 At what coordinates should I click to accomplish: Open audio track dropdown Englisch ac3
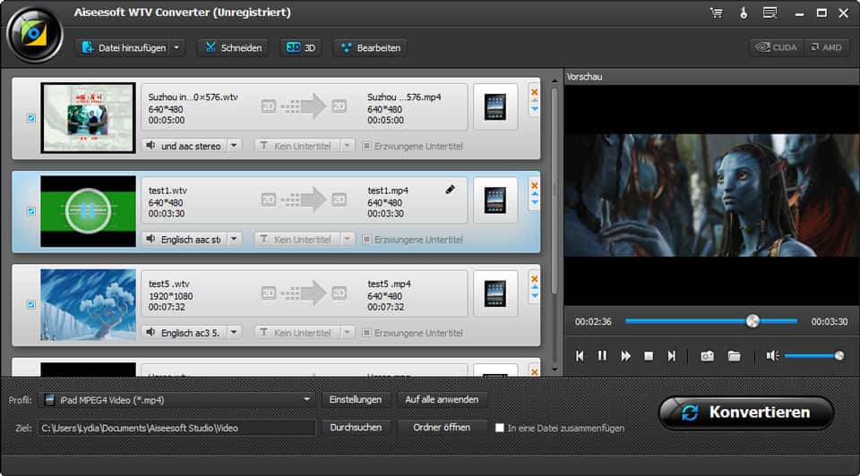coord(234,333)
